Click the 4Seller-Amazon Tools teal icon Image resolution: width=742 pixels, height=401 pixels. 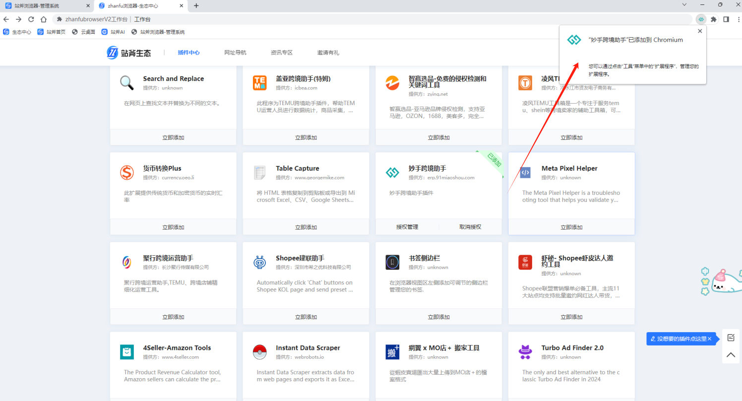click(x=127, y=352)
